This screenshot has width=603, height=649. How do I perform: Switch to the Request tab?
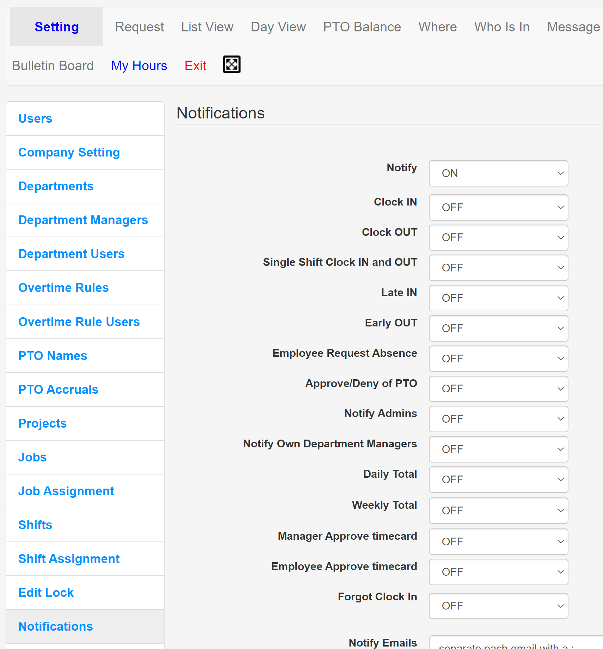pos(140,27)
